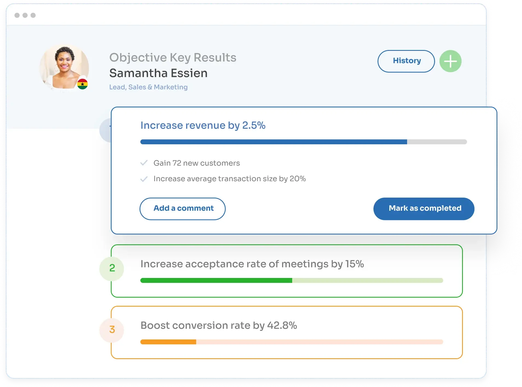Open the History view
The image size is (522, 387).
click(x=406, y=61)
